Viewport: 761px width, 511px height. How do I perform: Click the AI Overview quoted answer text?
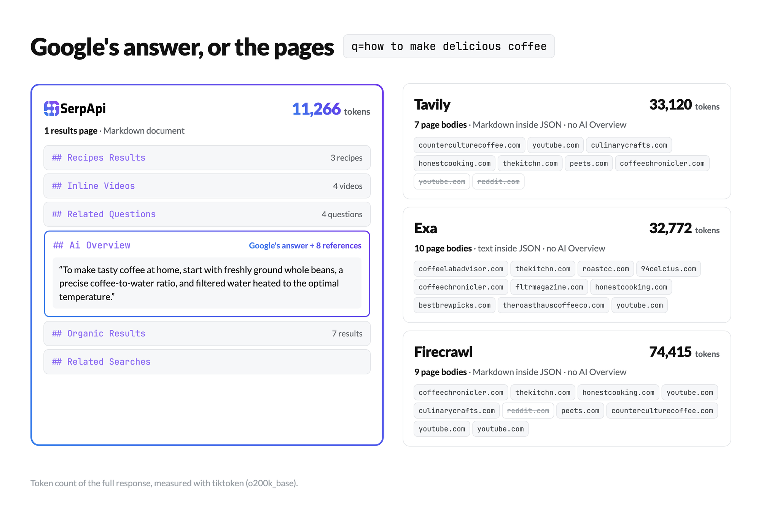click(207, 283)
